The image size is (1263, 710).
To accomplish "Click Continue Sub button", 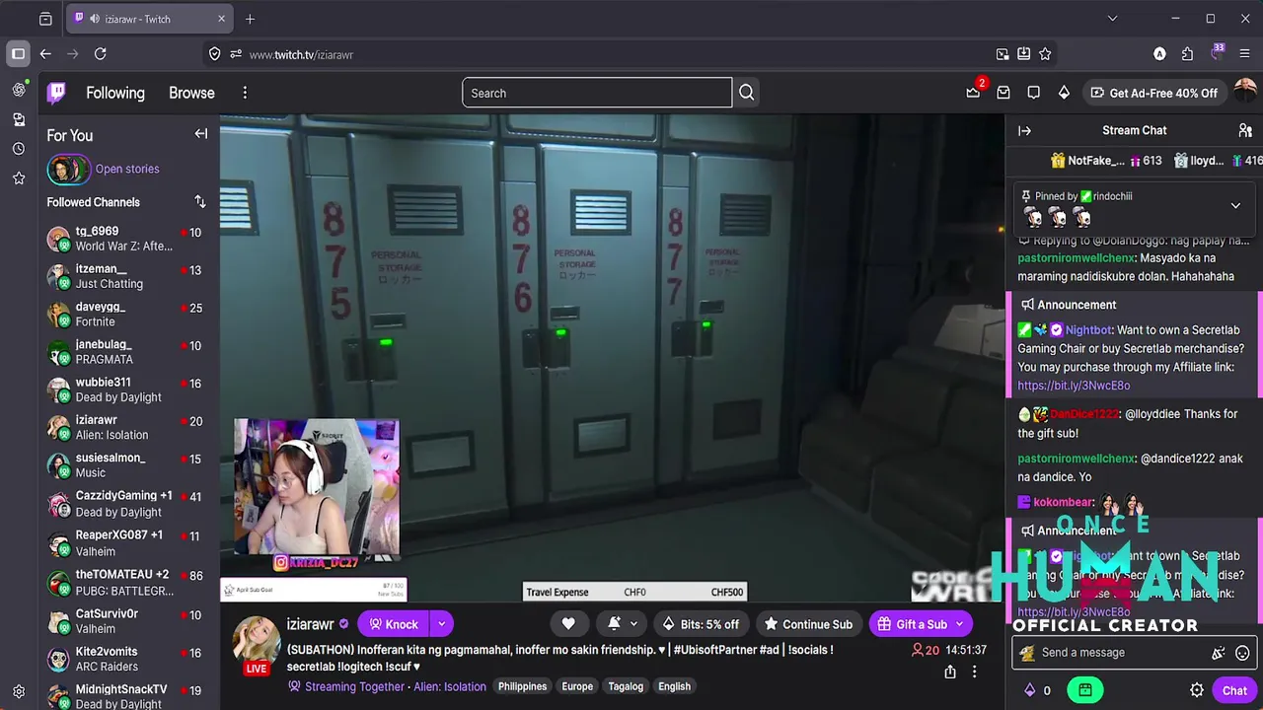I will coord(808,624).
